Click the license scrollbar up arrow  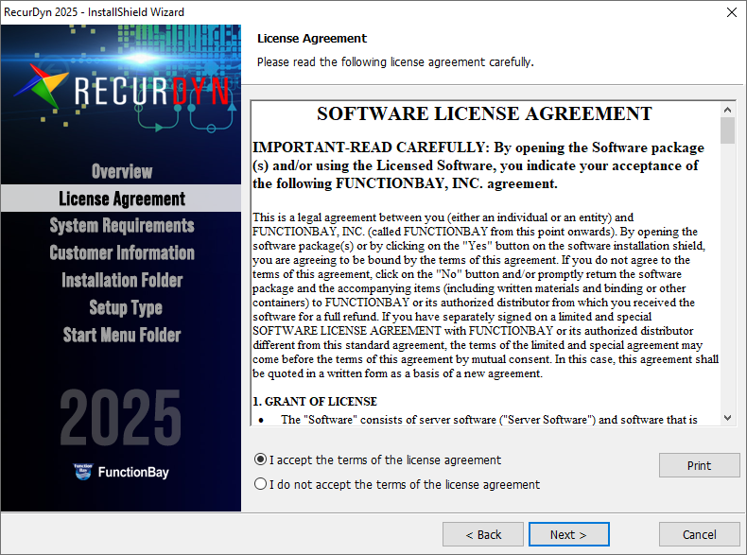pyautogui.click(x=727, y=110)
